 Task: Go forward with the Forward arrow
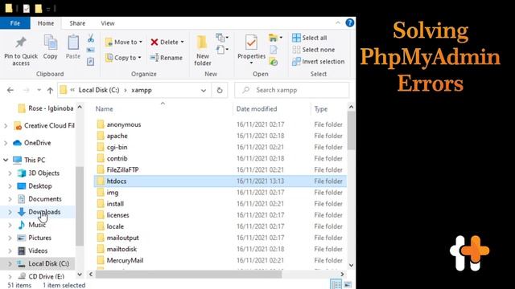point(27,90)
